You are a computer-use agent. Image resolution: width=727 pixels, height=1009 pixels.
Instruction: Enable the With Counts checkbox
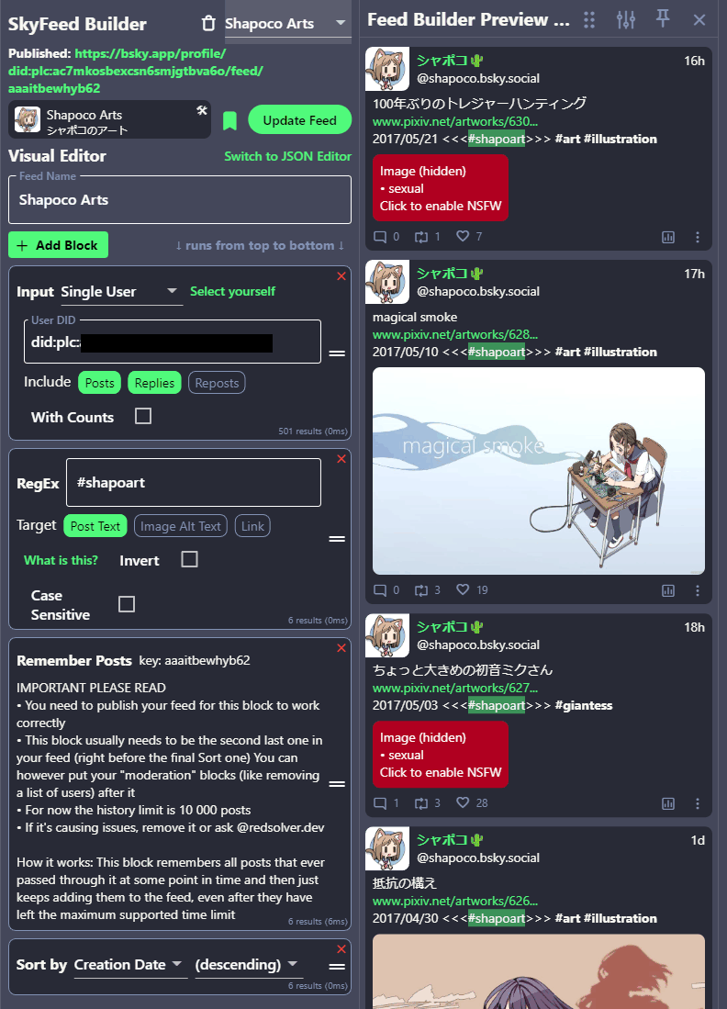click(x=143, y=416)
